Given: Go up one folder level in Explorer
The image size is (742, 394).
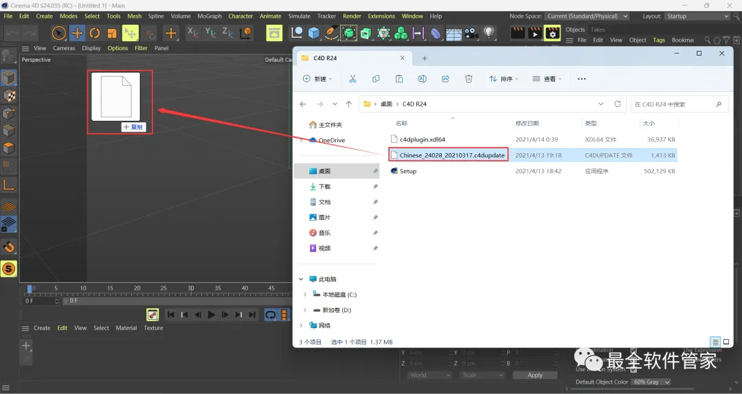Looking at the screenshot, I should (349, 104).
